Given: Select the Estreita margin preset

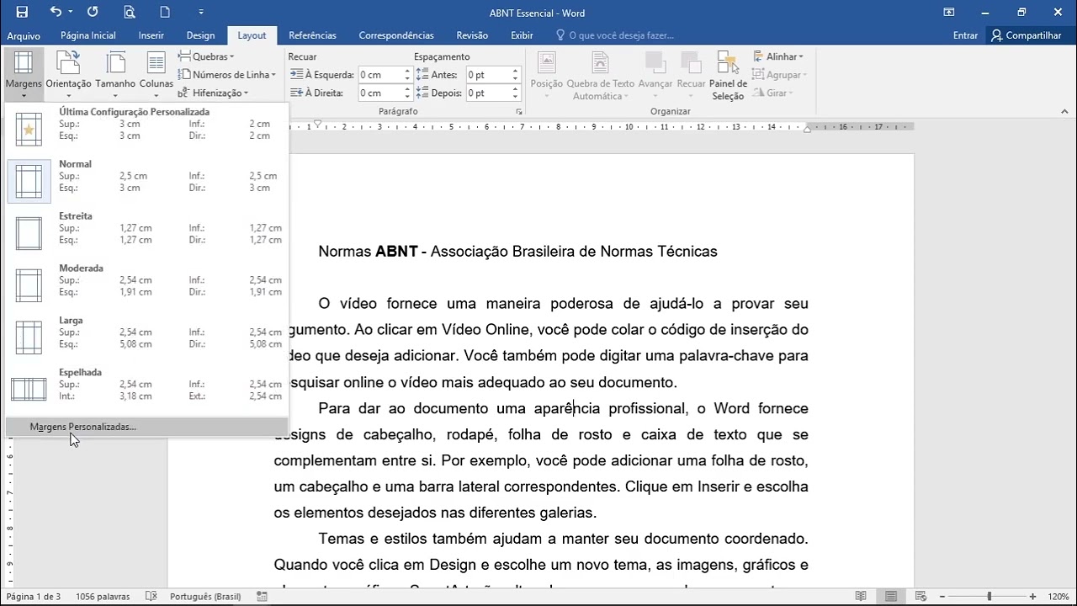Looking at the screenshot, I should point(146,233).
